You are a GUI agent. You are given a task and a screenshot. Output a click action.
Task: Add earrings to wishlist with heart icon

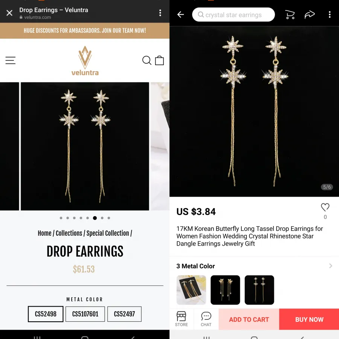325,207
